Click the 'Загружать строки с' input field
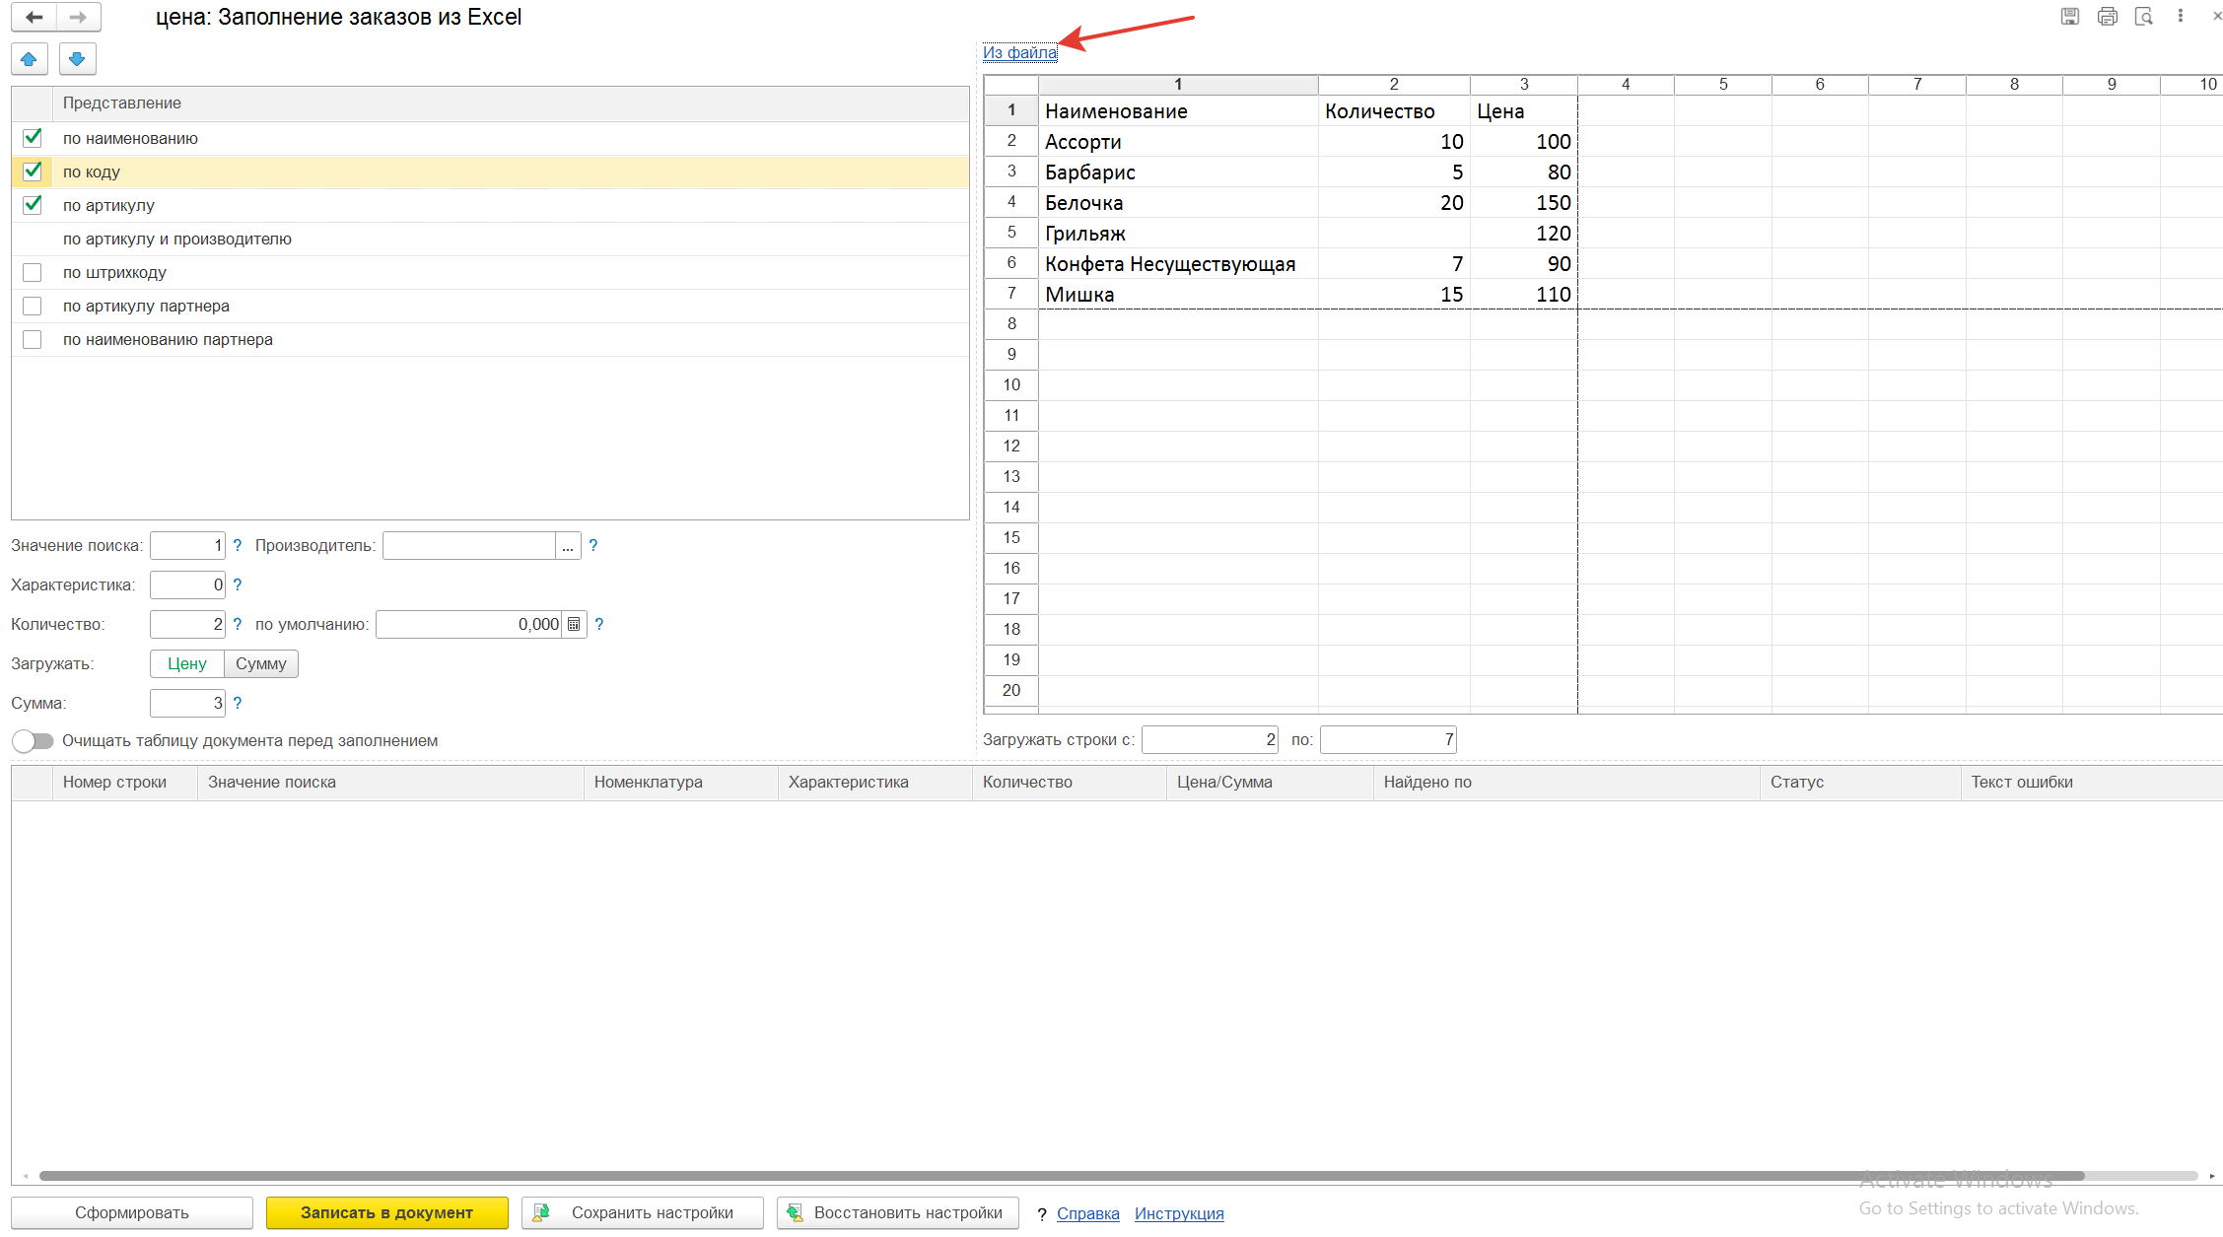 [1210, 739]
